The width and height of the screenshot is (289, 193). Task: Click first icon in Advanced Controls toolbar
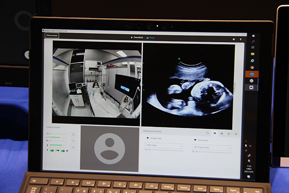click(207, 133)
